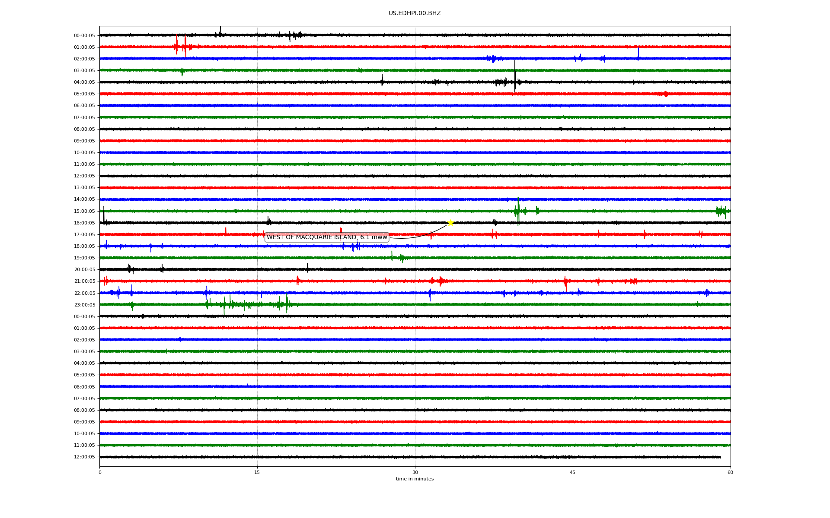This screenshot has height=518, width=830.
Task: Click the first 00:00:05 row label at the top
Action: tap(84, 36)
